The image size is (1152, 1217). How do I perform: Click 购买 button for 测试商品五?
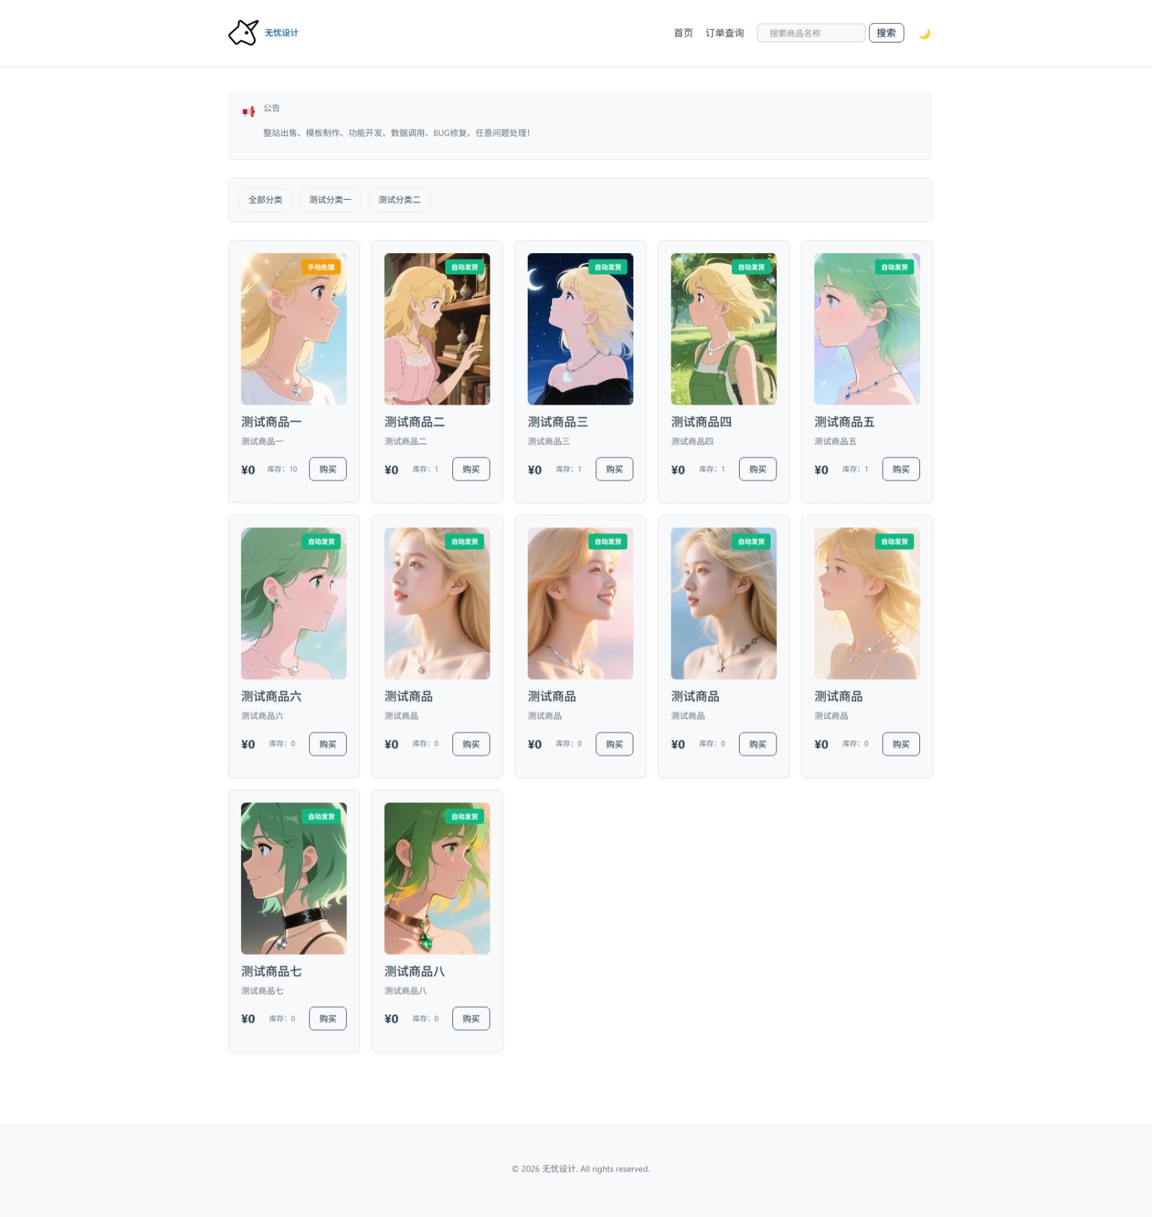(901, 469)
